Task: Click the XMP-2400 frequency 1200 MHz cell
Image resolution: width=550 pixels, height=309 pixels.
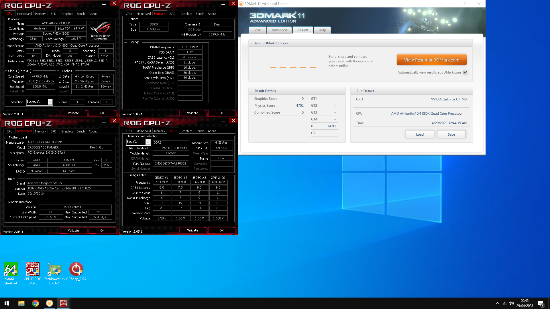Action: click(218, 182)
